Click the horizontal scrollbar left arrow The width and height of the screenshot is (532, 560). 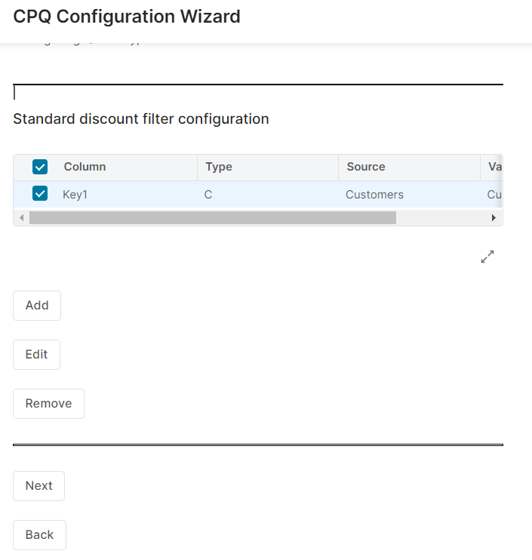tap(21, 218)
